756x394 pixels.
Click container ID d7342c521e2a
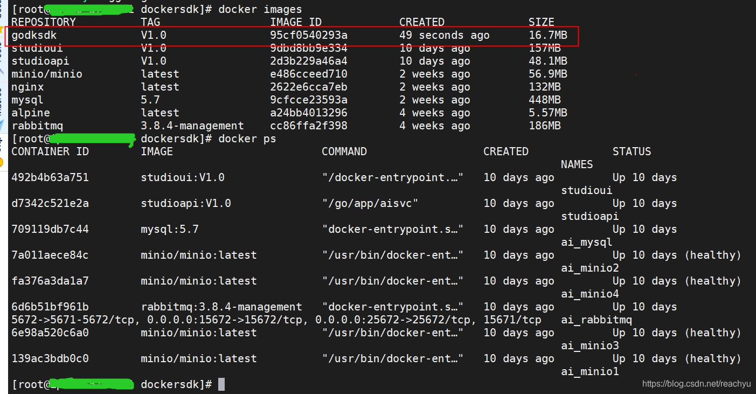coord(50,203)
